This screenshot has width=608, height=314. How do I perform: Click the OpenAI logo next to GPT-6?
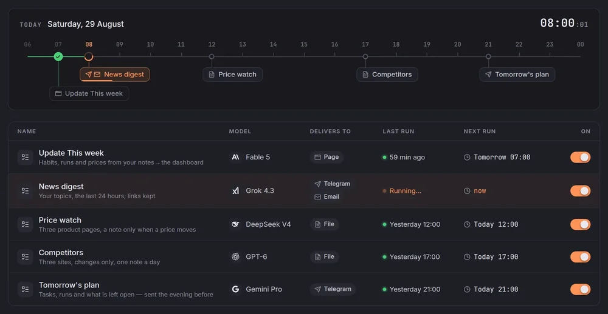coord(235,257)
